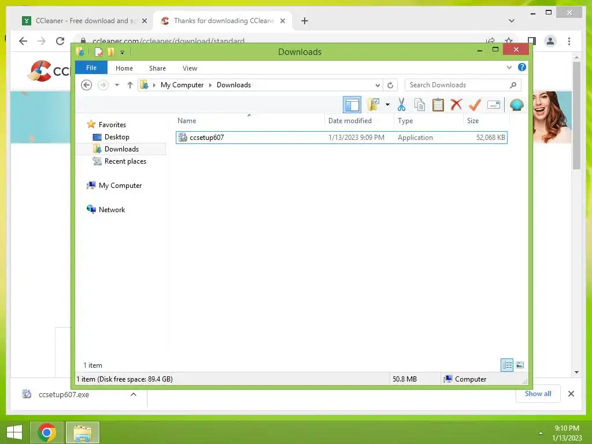Open the Home ribbon tab
Viewport: 592px width, 444px height.
click(124, 68)
